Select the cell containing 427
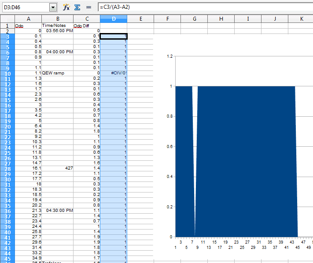 coord(57,168)
